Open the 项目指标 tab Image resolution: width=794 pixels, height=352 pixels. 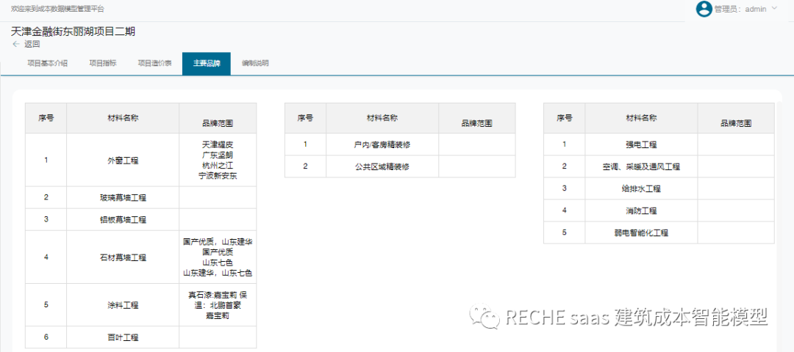103,63
